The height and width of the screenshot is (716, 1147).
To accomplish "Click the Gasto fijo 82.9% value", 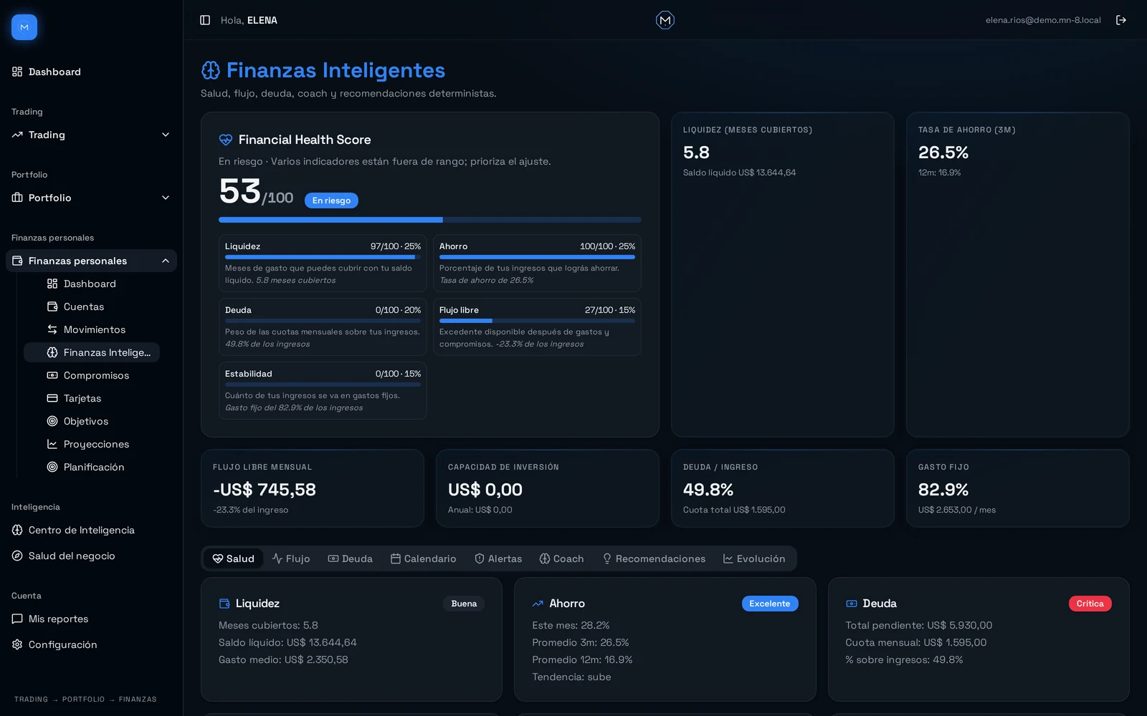I will 943,490.
